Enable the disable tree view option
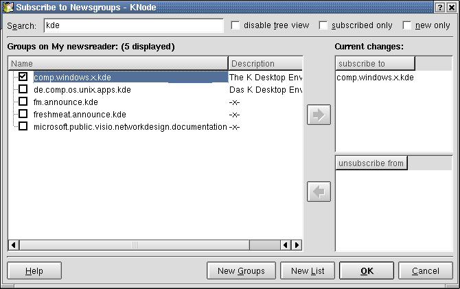 (x=235, y=25)
